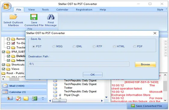Confirm dialog with OK button

(x=93, y=74)
